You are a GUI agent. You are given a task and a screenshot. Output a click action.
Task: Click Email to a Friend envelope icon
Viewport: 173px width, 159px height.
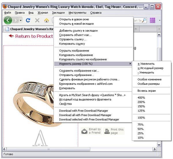click(84, 131)
